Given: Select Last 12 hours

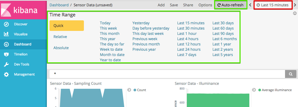Looking at the screenshot, I should 189,44.
